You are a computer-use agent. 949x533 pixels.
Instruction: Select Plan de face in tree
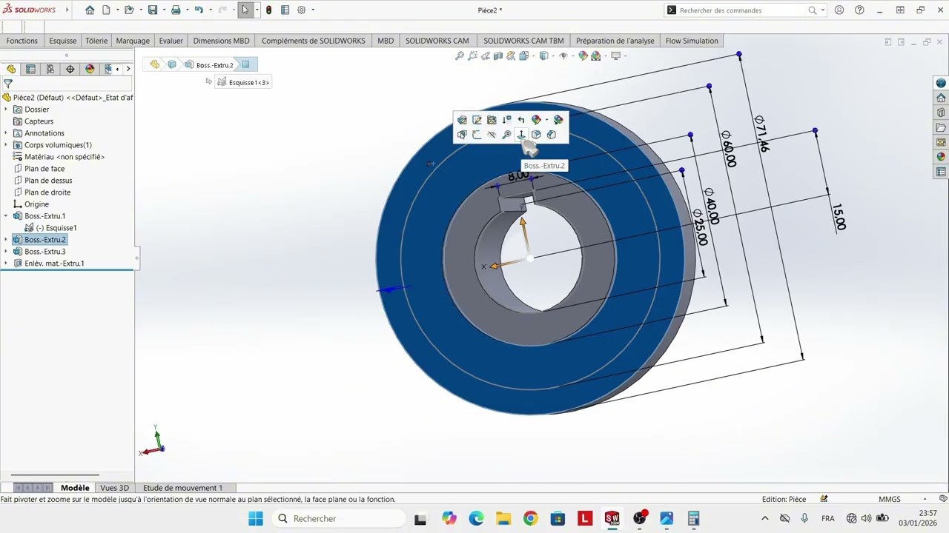point(44,169)
